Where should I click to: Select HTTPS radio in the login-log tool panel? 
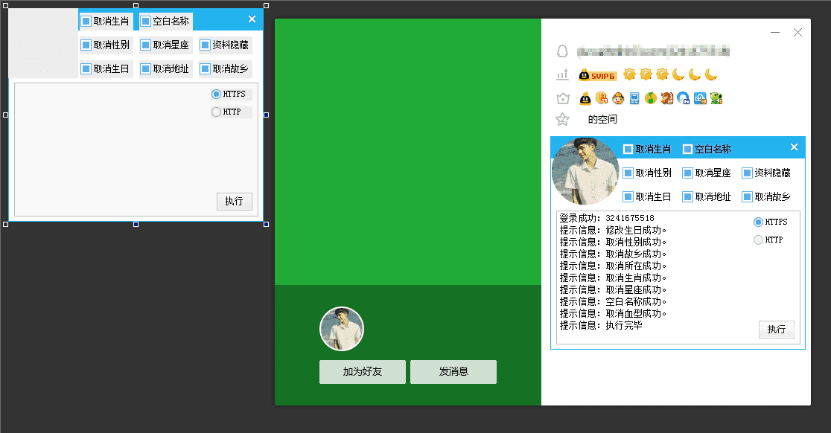point(771,222)
